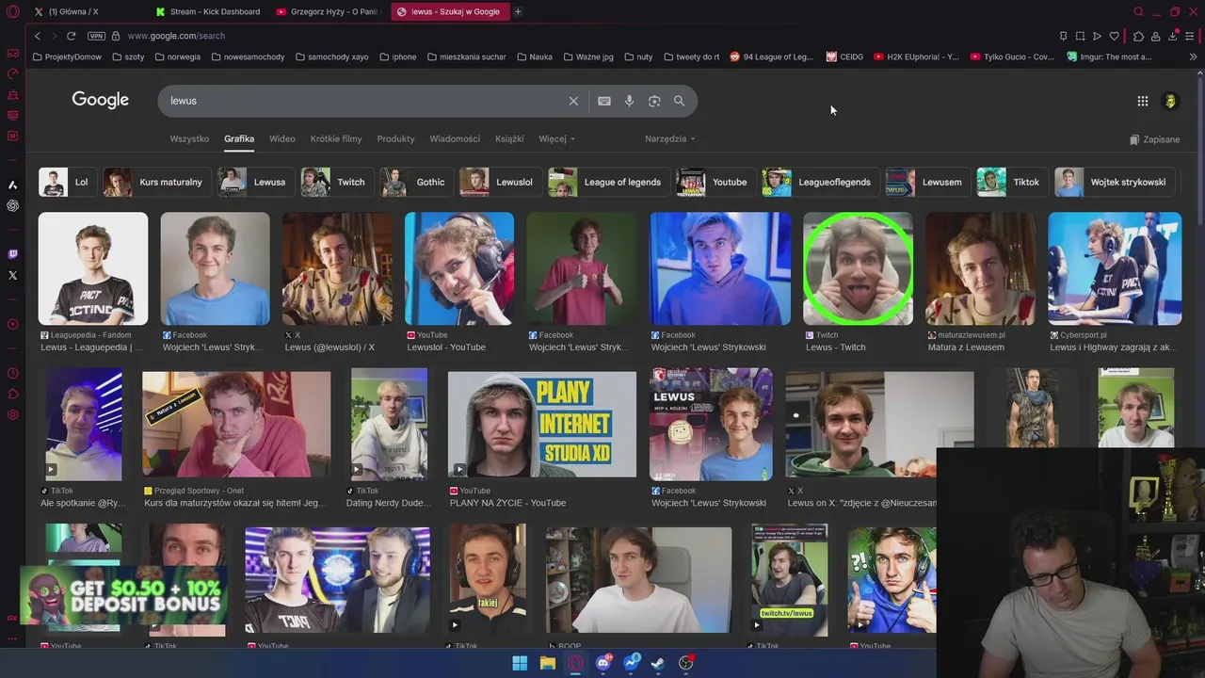Open the GX Corner sidebar icon
Viewport: 1205px width, 678px height.
12,53
